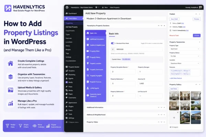Click the Collapse menu icon
This screenshot has width=206, height=137.
tap(67, 122)
